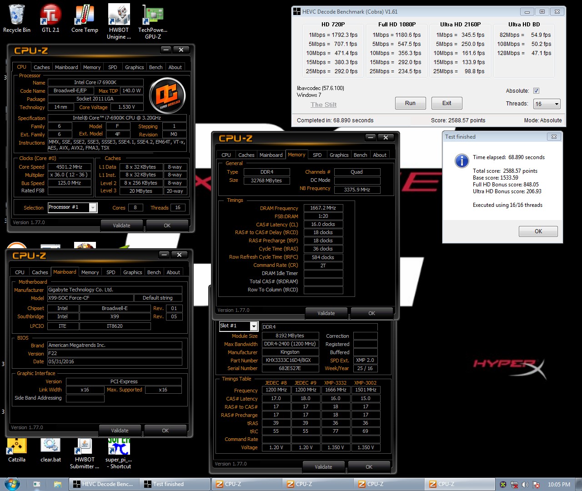The image size is (582, 491).
Task: Click Validate in the Mainboard CPU-Z window
Action: [120, 431]
